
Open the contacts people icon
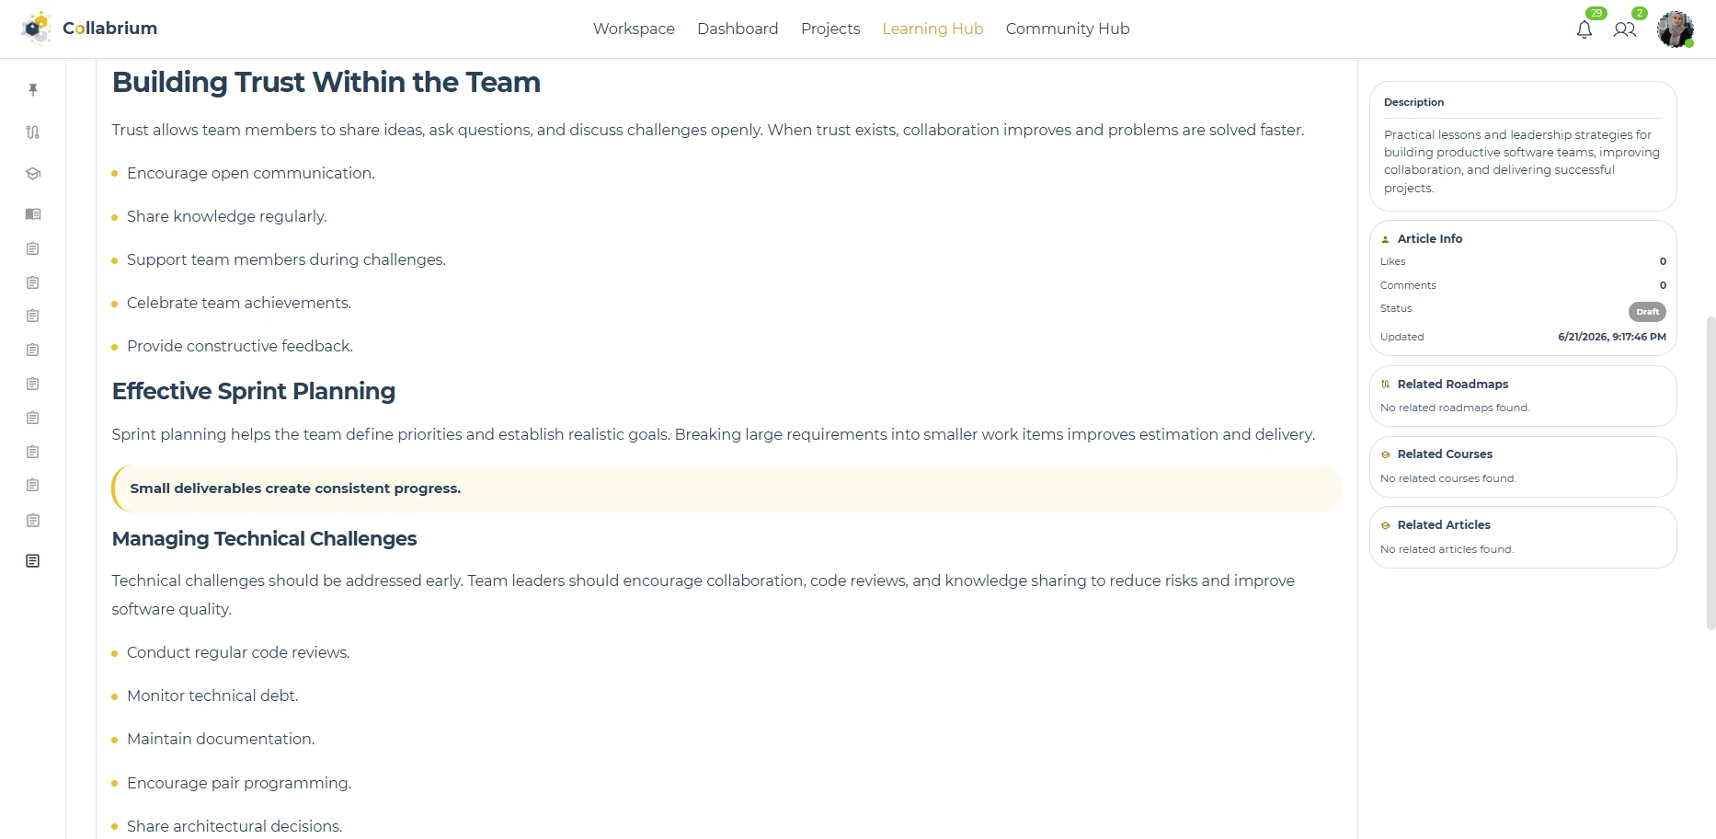1625,29
